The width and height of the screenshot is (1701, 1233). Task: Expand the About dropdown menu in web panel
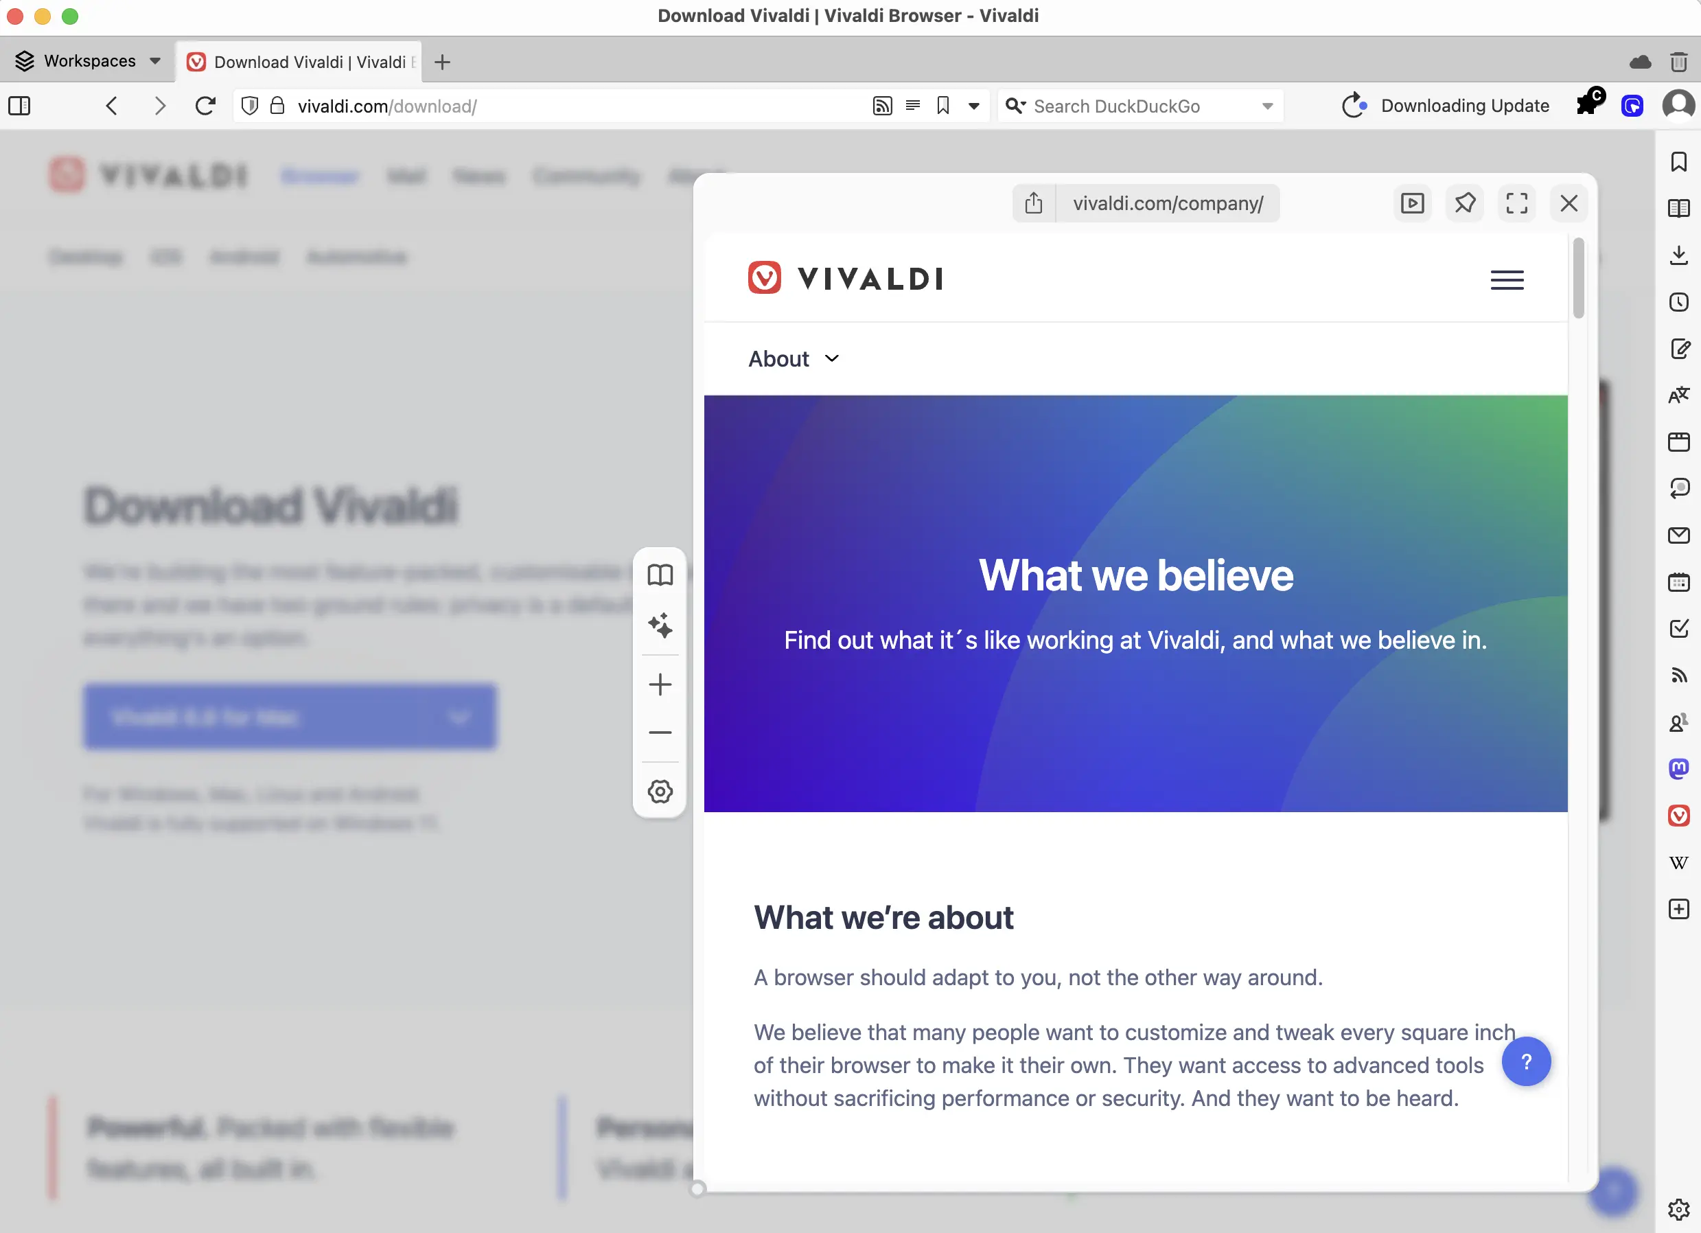point(792,358)
